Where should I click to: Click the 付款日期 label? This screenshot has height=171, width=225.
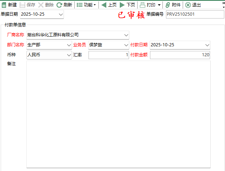(139, 45)
